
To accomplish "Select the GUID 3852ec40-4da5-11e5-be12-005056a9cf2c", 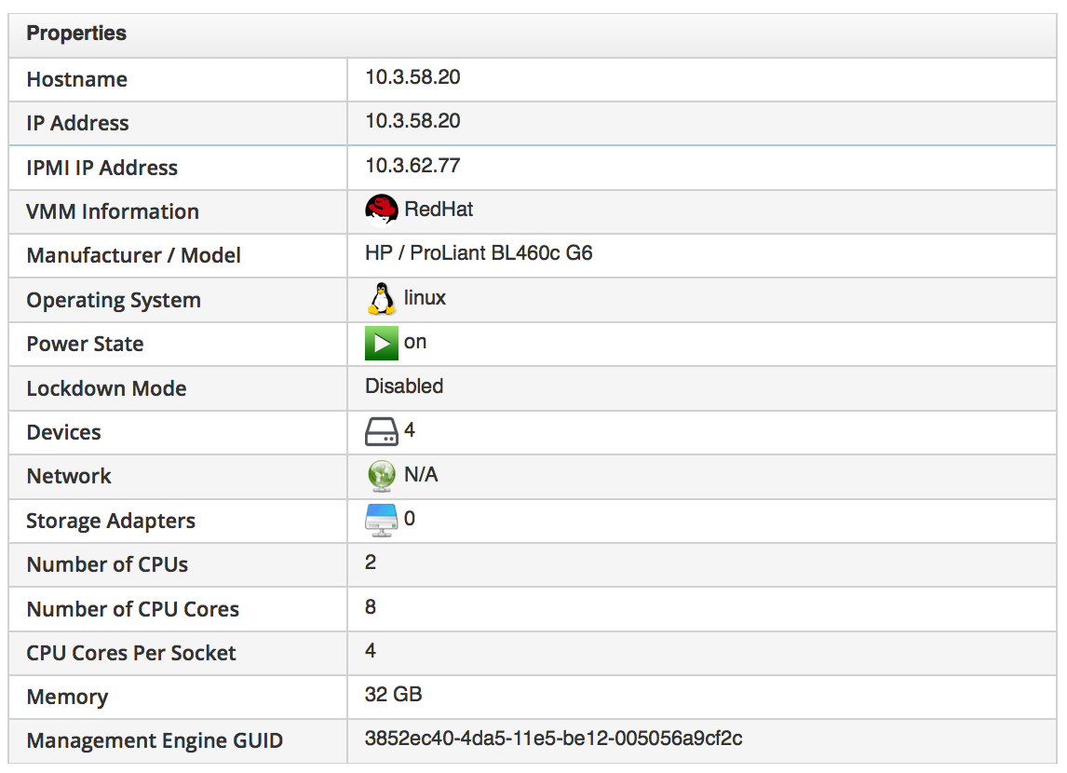I will pyautogui.click(x=553, y=739).
